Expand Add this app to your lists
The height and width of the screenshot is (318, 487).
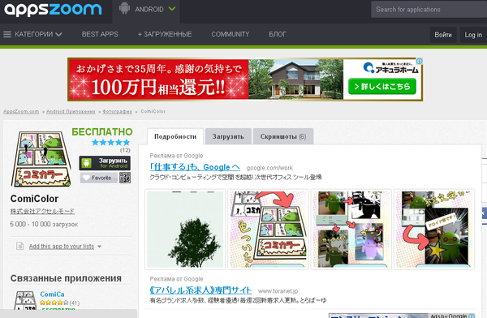click(x=62, y=247)
